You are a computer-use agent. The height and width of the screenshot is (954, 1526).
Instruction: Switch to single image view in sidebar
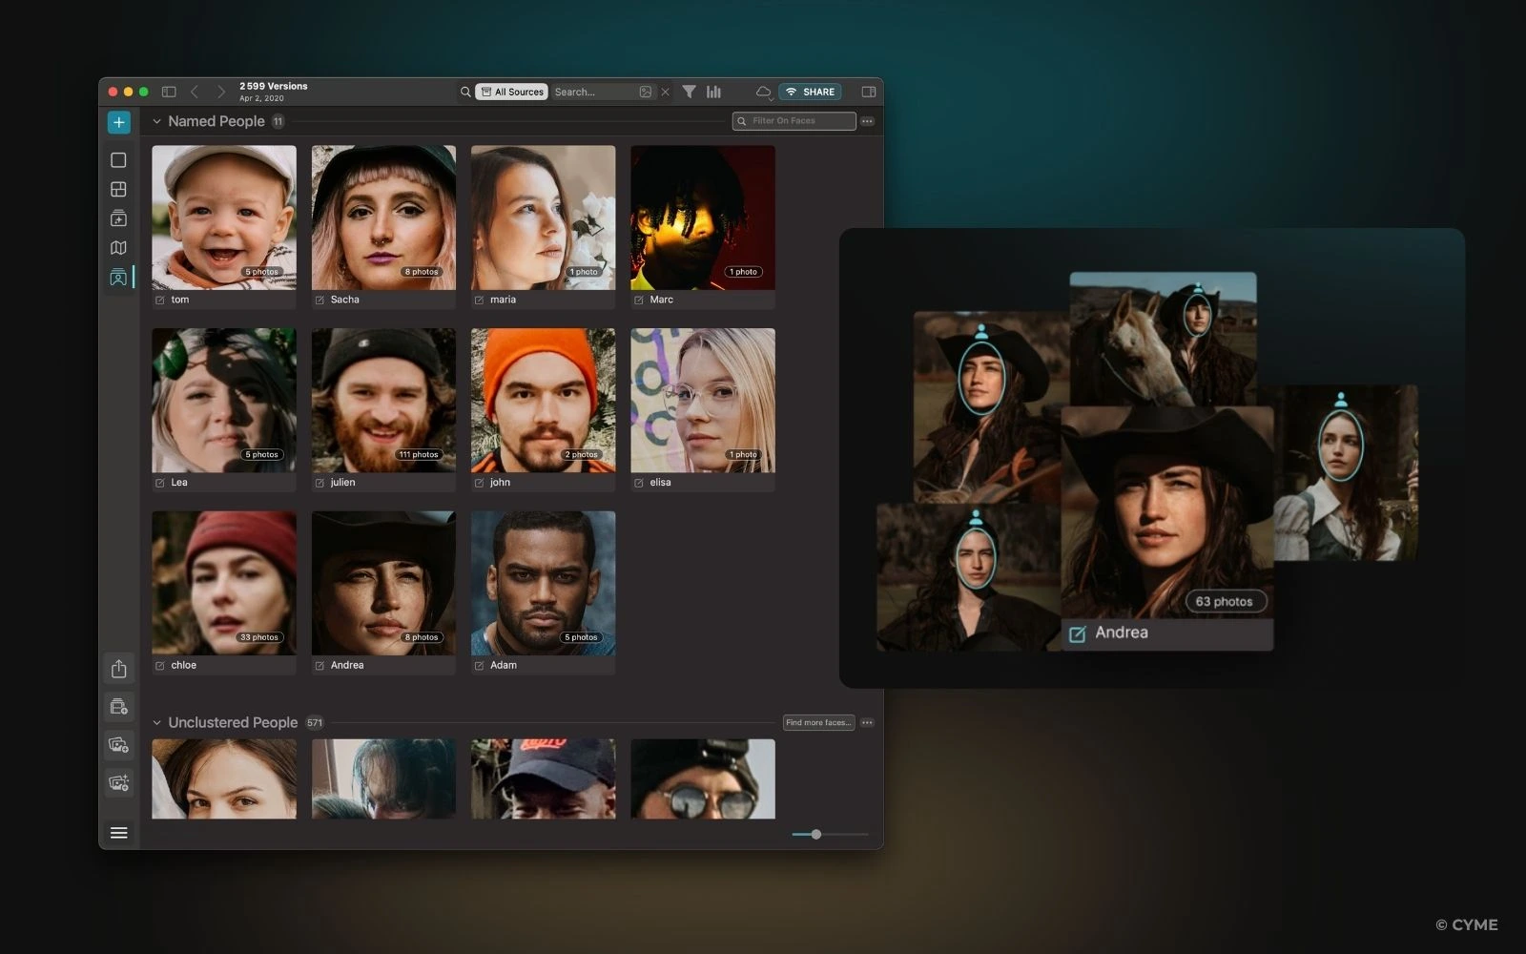[x=118, y=160]
